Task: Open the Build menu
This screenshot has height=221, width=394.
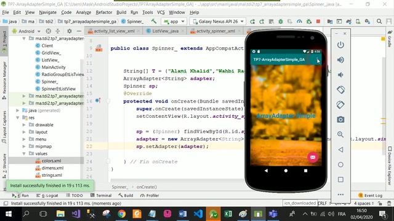Action: click(x=121, y=12)
